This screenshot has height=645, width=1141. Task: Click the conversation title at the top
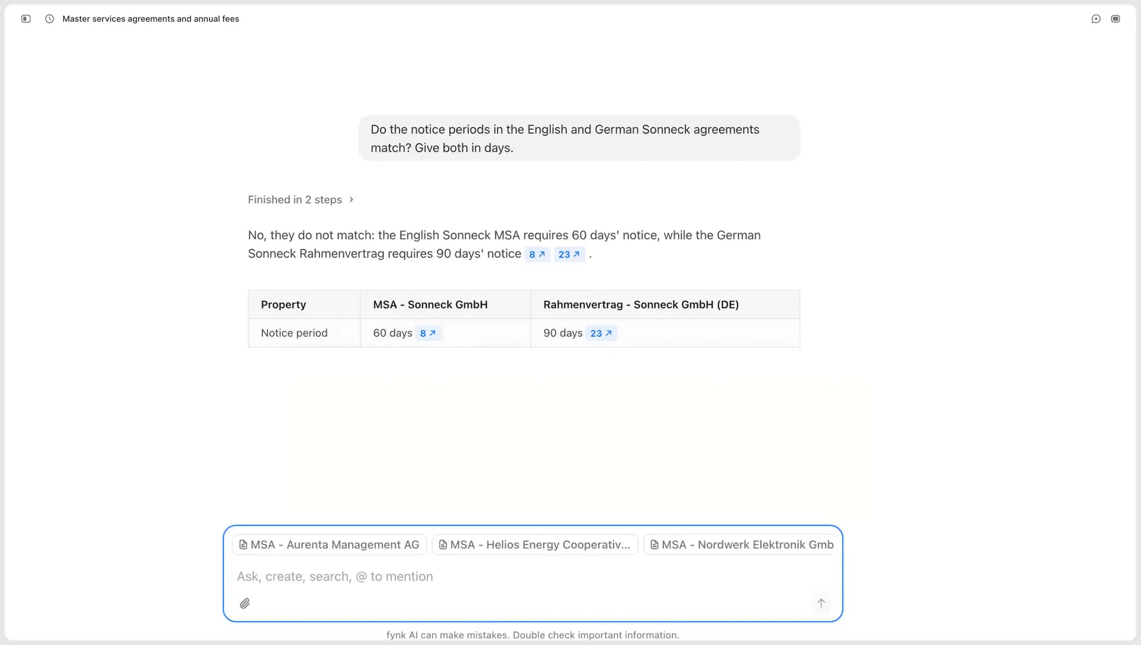(x=150, y=19)
